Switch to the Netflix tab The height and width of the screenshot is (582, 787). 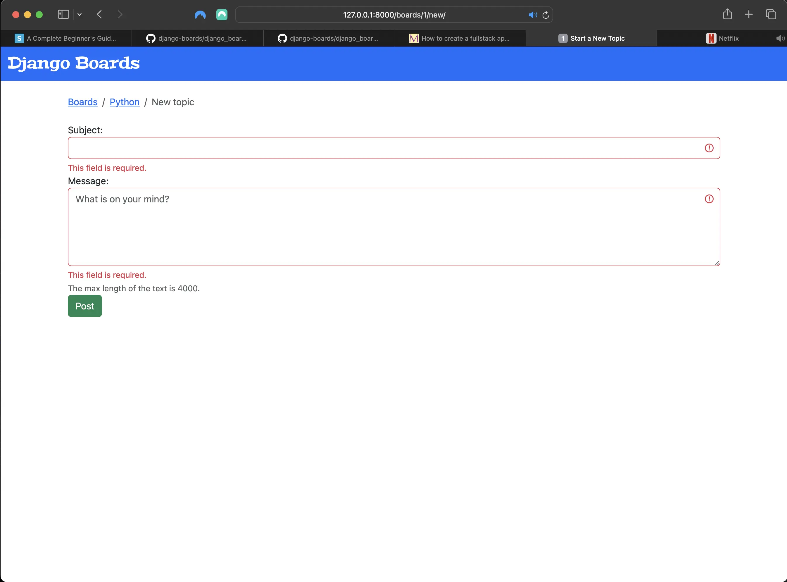pyautogui.click(x=722, y=38)
